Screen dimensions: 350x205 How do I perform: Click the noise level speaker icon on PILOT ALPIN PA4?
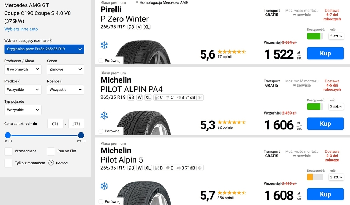[178, 97]
